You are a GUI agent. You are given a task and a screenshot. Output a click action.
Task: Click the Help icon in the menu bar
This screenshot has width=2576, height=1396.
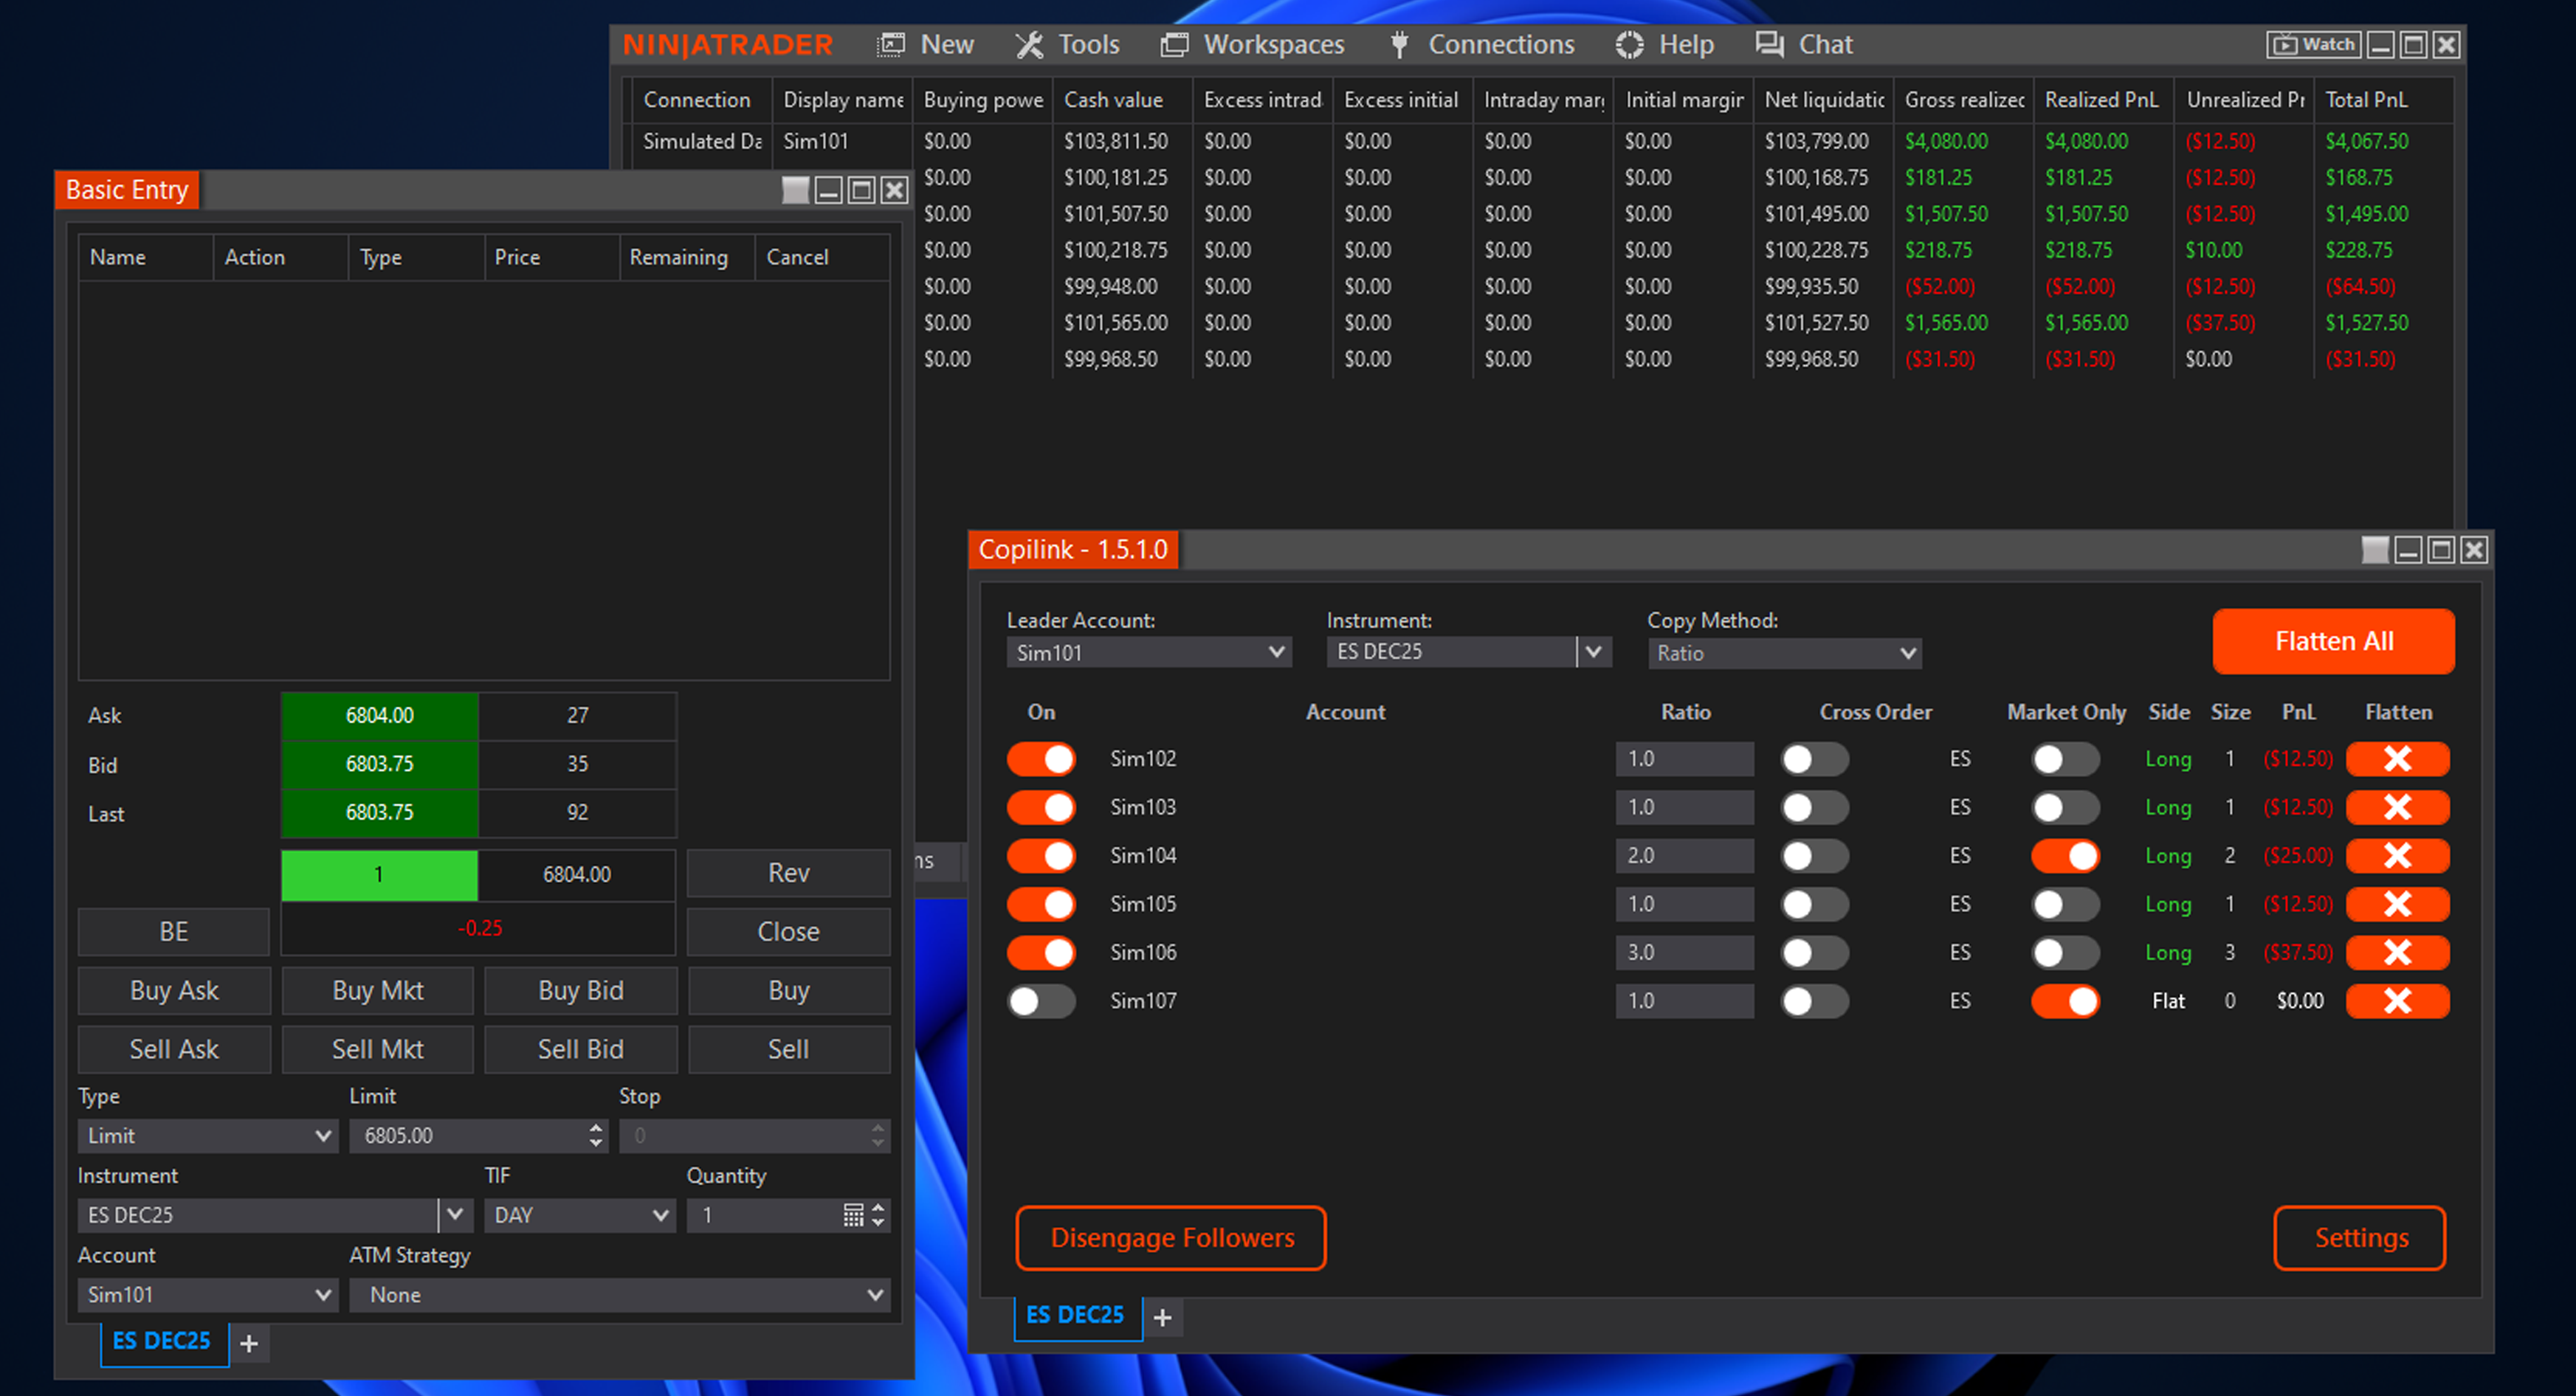coord(1628,44)
